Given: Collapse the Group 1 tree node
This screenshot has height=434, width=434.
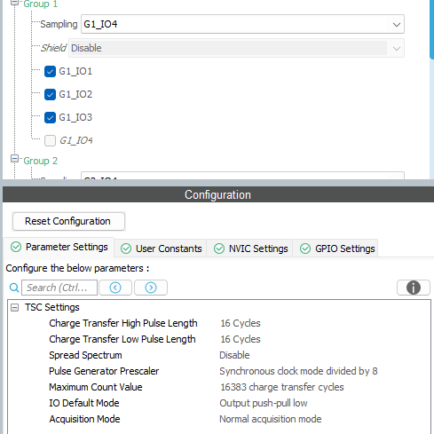Looking at the screenshot, I should click(x=14, y=3).
